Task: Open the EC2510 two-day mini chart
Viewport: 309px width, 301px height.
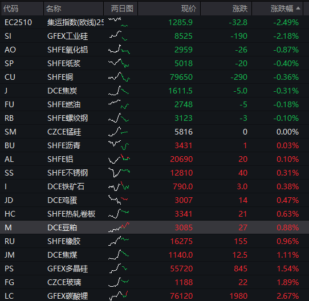Action: pos(118,22)
